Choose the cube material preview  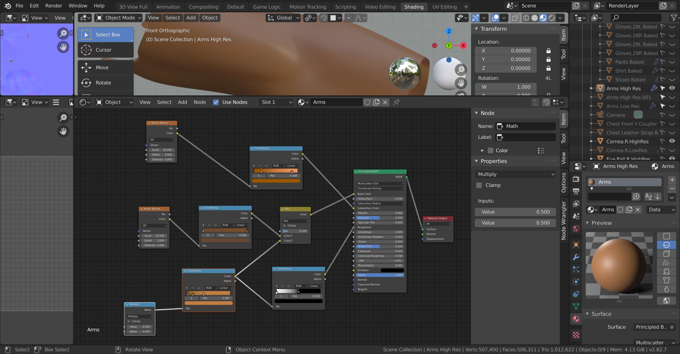tap(666, 254)
